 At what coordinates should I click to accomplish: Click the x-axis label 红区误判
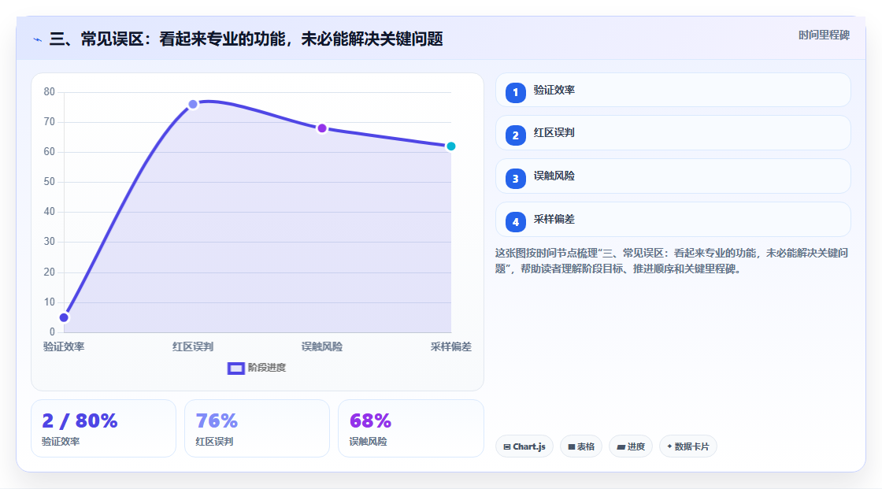point(193,346)
